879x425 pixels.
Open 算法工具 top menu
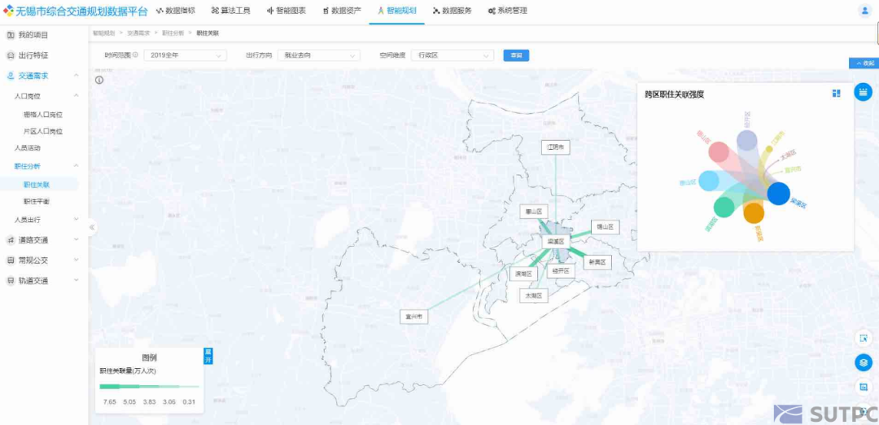tap(231, 11)
